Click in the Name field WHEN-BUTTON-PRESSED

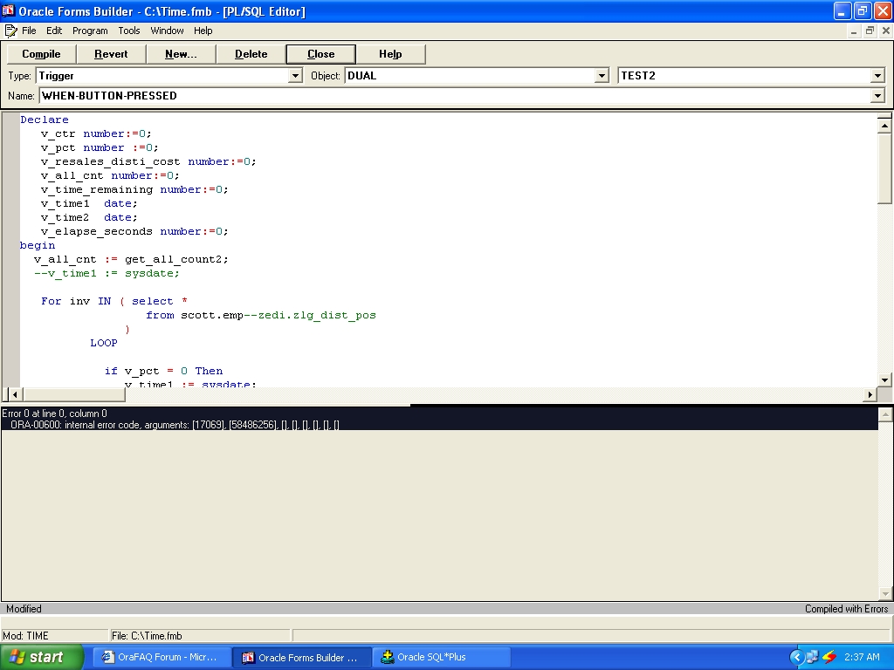[x=455, y=96]
